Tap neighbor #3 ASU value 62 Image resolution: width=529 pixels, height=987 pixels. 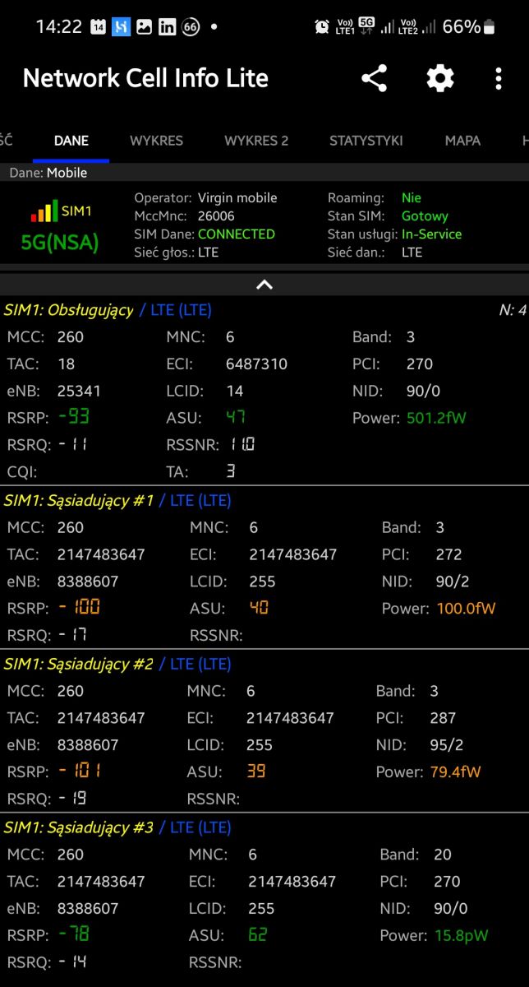click(258, 934)
